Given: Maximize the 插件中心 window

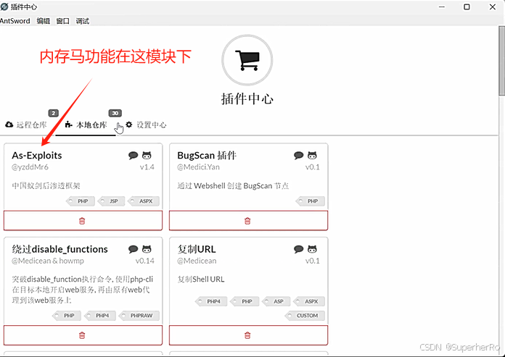Looking at the screenshot, I should pos(467,7).
